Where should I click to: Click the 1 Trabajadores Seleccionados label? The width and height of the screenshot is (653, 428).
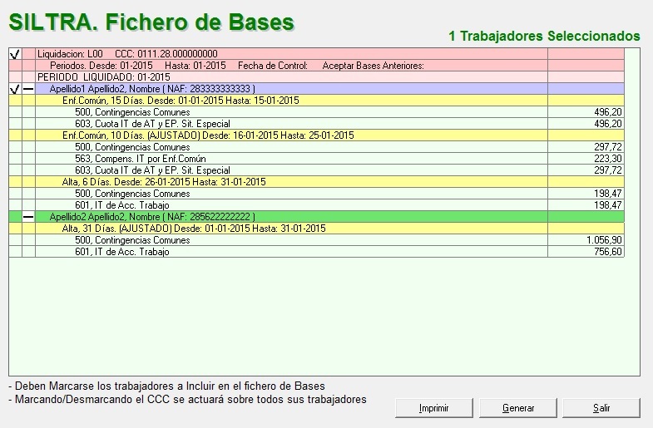pos(544,37)
